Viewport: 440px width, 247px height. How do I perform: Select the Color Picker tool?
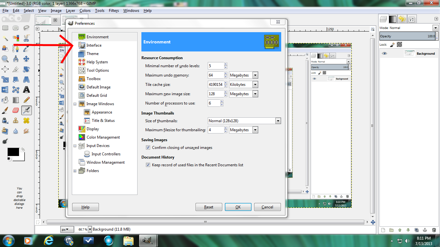point(26,48)
